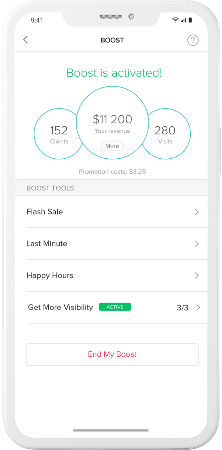The height and width of the screenshot is (450, 222).
Task: Tap the back arrow icon
Action: pos(25,40)
